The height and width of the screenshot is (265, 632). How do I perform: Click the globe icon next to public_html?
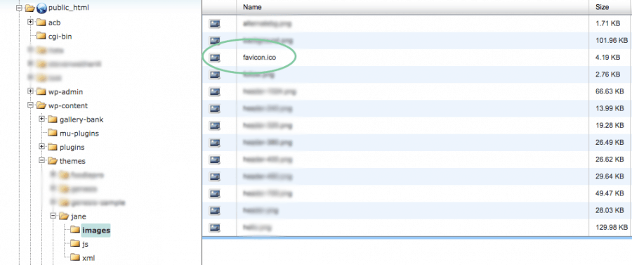[41, 8]
